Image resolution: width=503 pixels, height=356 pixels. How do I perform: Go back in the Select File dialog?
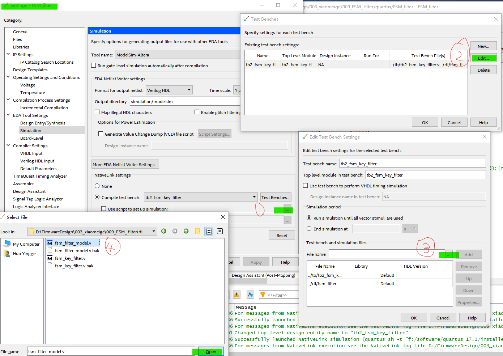click(164, 231)
